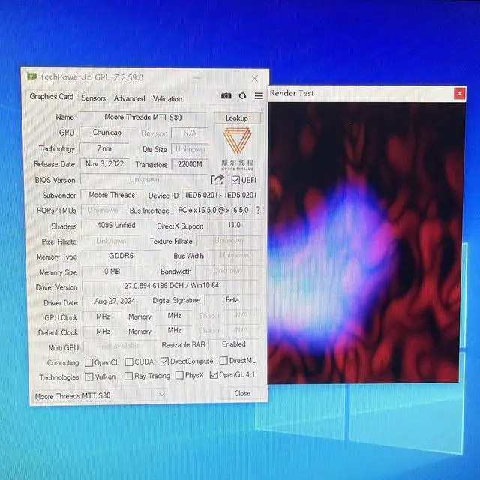Click the Lookup button
Image resolution: width=480 pixels, height=480 pixels.
237,118
